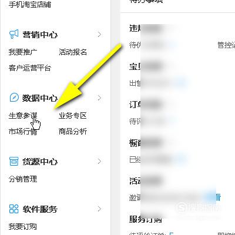Expand the 货源中心 chevron arrow
Viewport: 235px width, 235px height.
point(99,161)
